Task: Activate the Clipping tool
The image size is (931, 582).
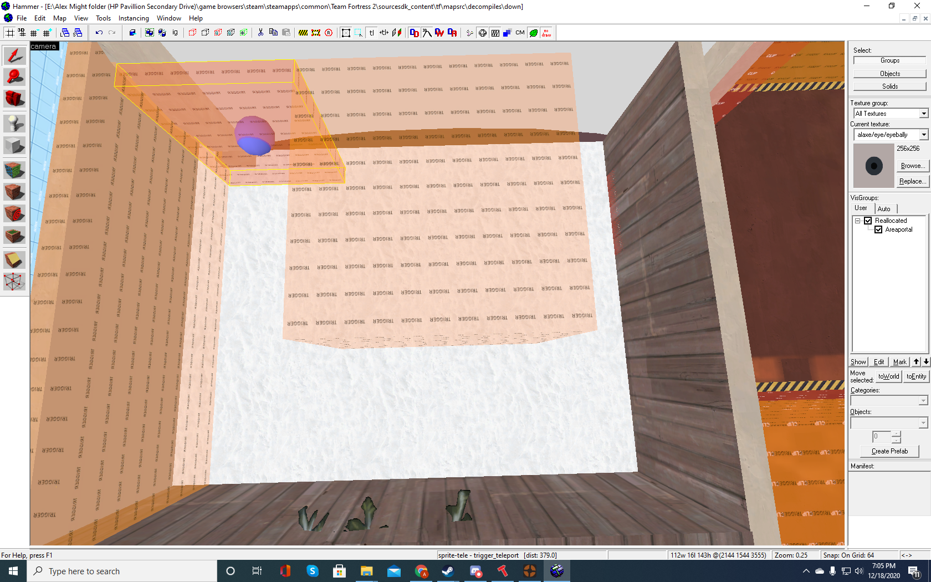Action: tap(14, 259)
